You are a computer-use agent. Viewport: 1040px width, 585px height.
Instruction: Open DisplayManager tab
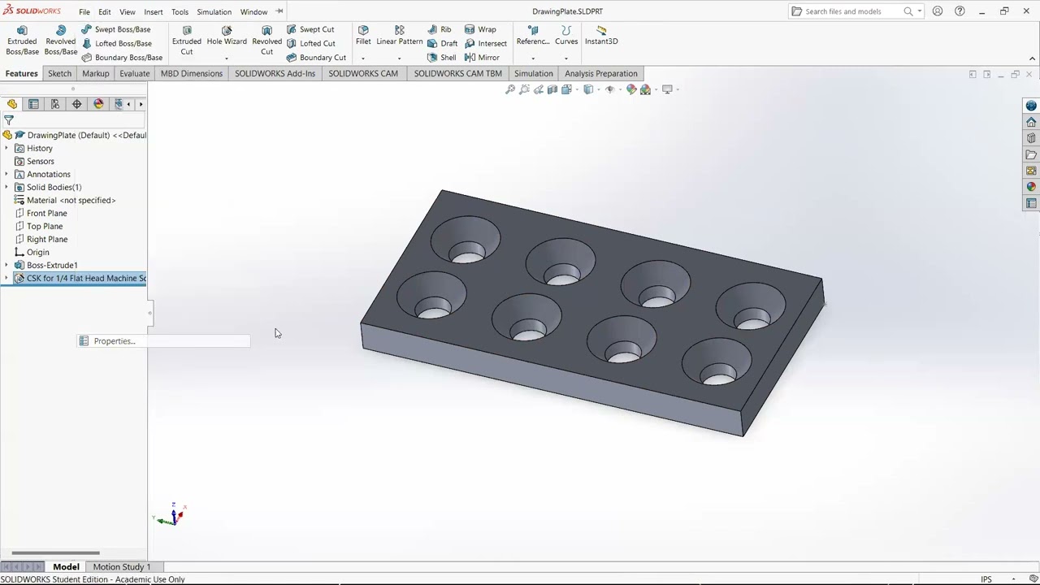click(x=99, y=104)
